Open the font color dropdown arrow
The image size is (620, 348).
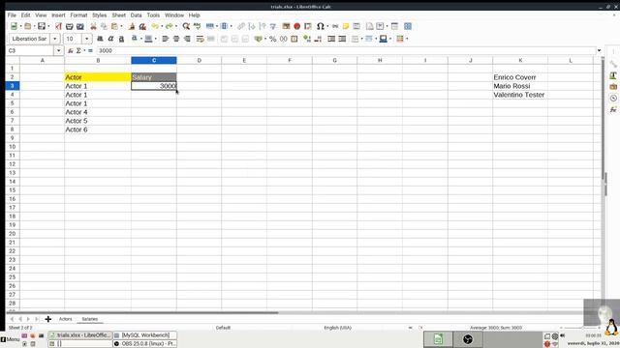pyautogui.click(x=140, y=39)
